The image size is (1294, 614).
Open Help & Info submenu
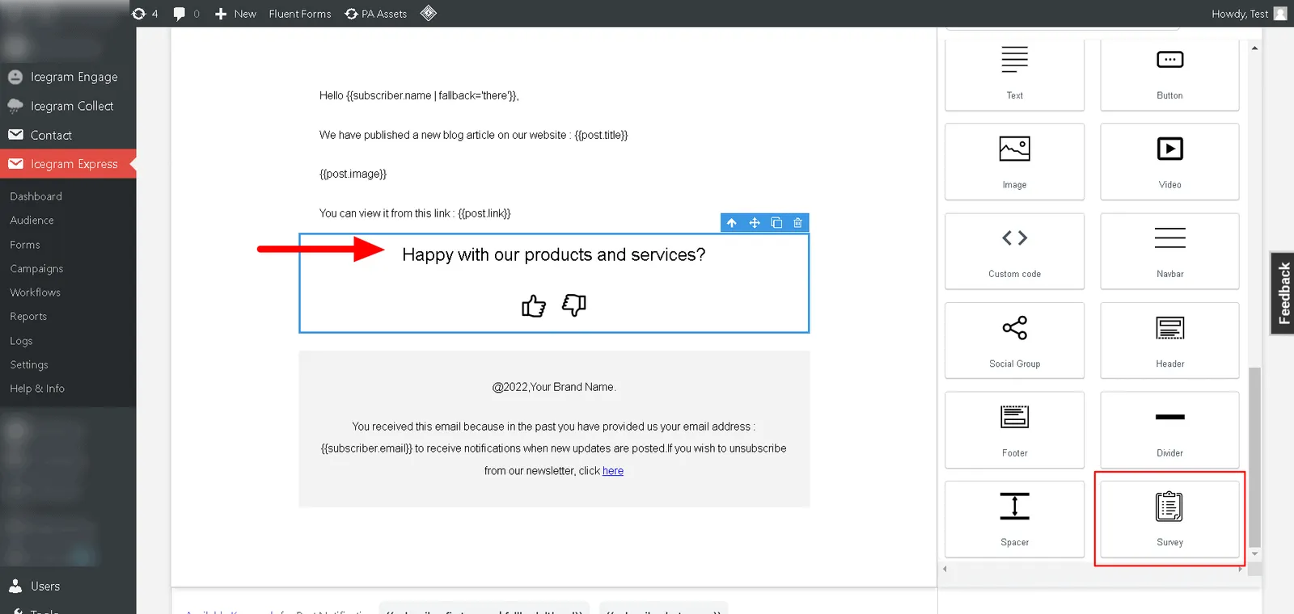pos(37,389)
